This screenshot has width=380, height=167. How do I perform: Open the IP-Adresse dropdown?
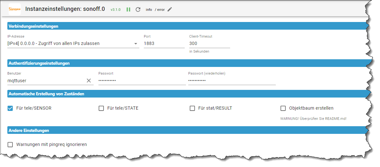73,43
